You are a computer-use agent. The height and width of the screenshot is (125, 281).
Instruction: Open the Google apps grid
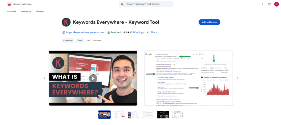269,4
